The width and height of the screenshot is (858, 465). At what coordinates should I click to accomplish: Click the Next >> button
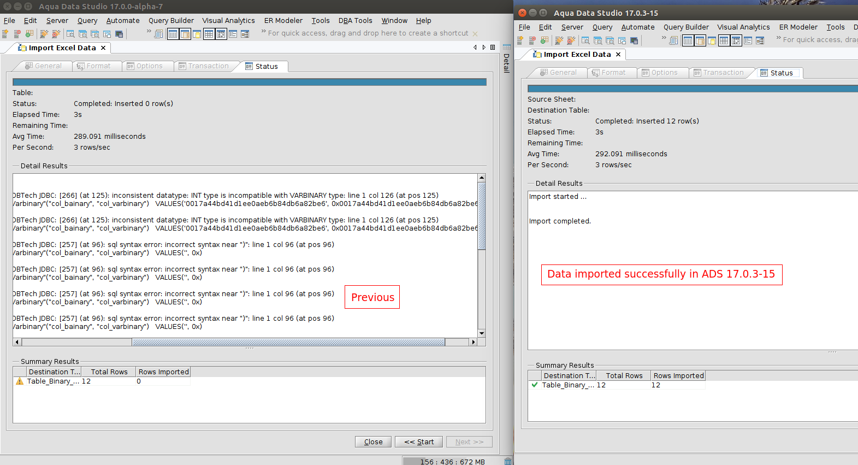click(x=469, y=442)
